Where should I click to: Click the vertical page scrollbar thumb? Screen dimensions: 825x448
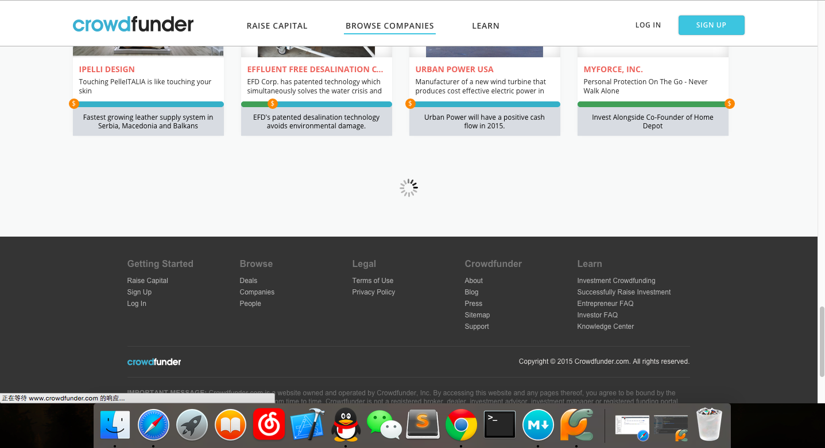coord(822,341)
